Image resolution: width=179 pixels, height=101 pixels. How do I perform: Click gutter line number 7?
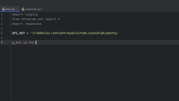tap(2, 43)
